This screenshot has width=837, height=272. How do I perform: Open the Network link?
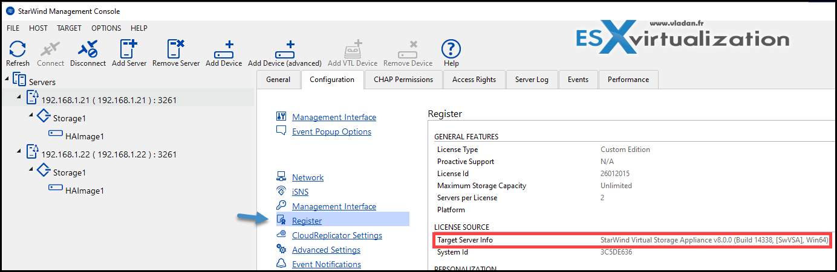pos(308,177)
